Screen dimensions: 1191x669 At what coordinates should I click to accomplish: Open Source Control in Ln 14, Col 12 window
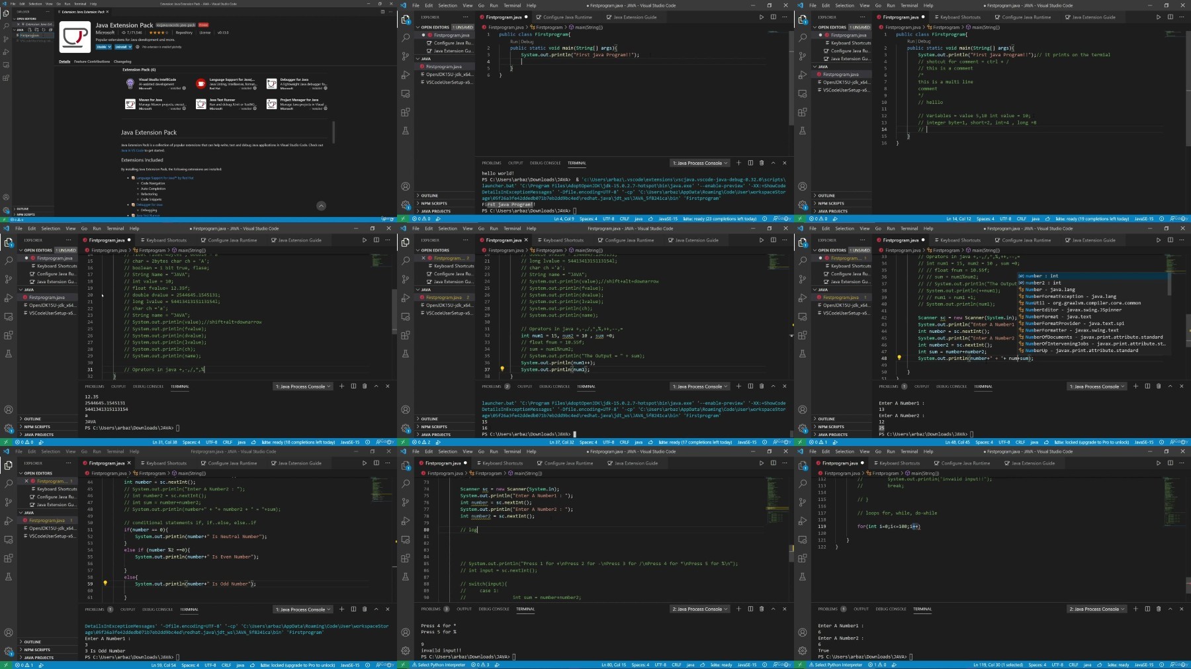(803, 56)
